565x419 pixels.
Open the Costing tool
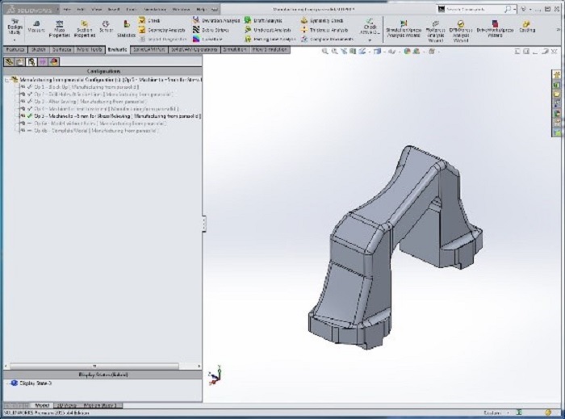click(x=527, y=25)
